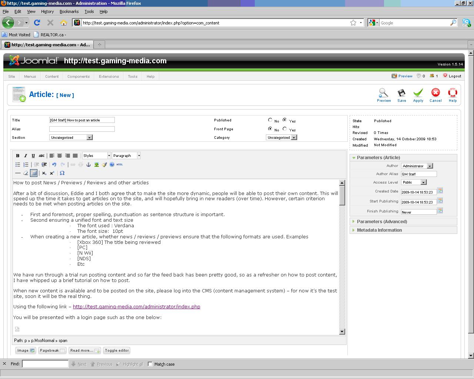The width and height of the screenshot is (474, 379).
Task: Insert an image using the tree icon
Action: pyautogui.click(x=96, y=165)
